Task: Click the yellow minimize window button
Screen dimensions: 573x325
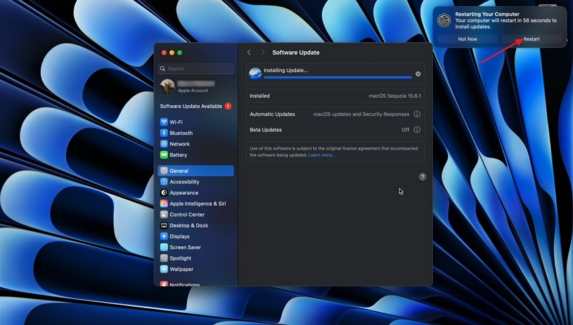Action: (172, 53)
